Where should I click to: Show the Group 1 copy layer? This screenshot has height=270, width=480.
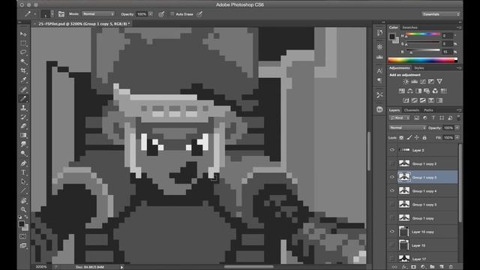point(392,218)
